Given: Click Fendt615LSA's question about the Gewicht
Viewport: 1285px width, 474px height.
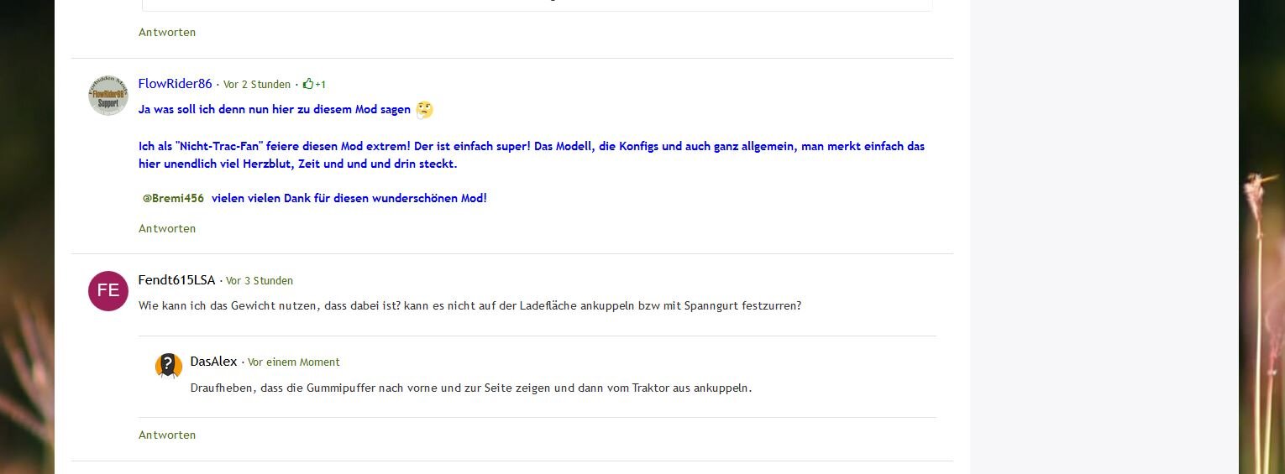Looking at the screenshot, I should tap(469, 306).
